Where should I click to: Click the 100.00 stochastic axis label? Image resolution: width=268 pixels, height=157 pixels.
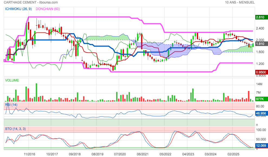tap(260, 130)
